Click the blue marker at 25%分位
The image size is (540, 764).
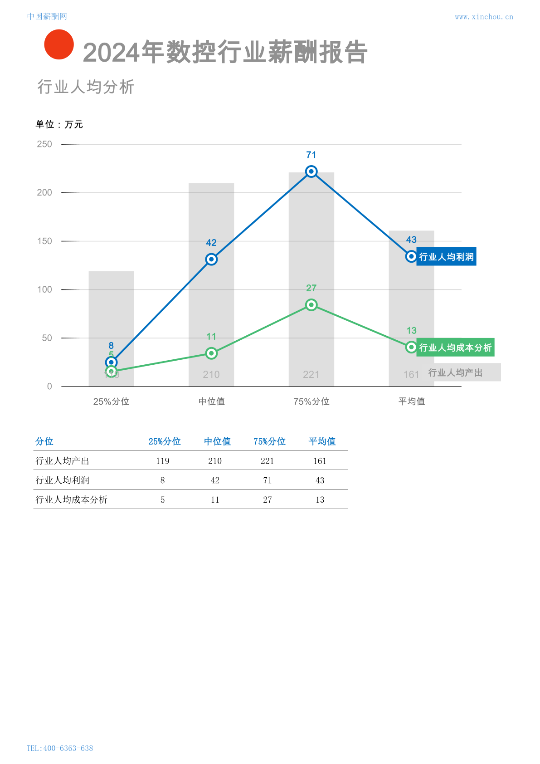click(x=111, y=362)
